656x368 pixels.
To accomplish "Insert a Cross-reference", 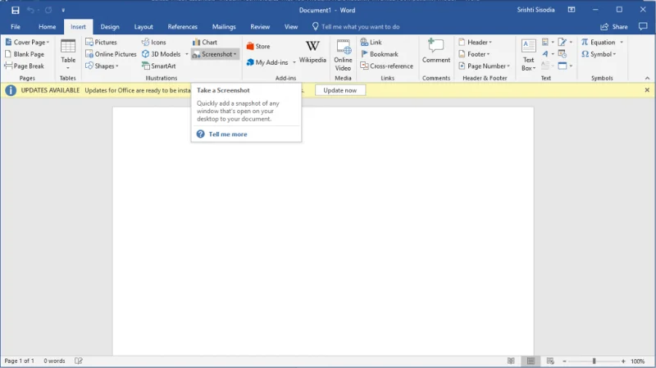I will coord(386,66).
